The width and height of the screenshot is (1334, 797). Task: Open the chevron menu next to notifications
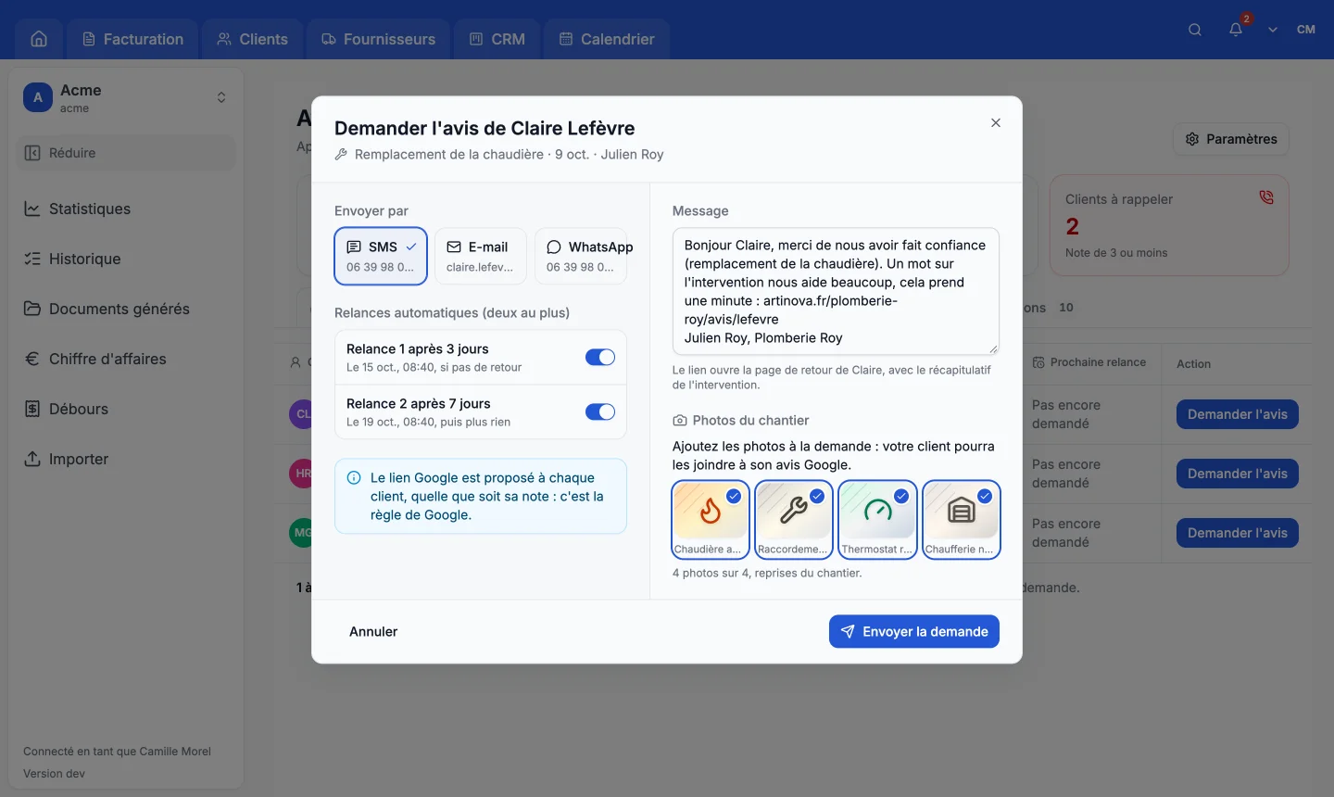pyautogui.click(x=1273, y=30)
